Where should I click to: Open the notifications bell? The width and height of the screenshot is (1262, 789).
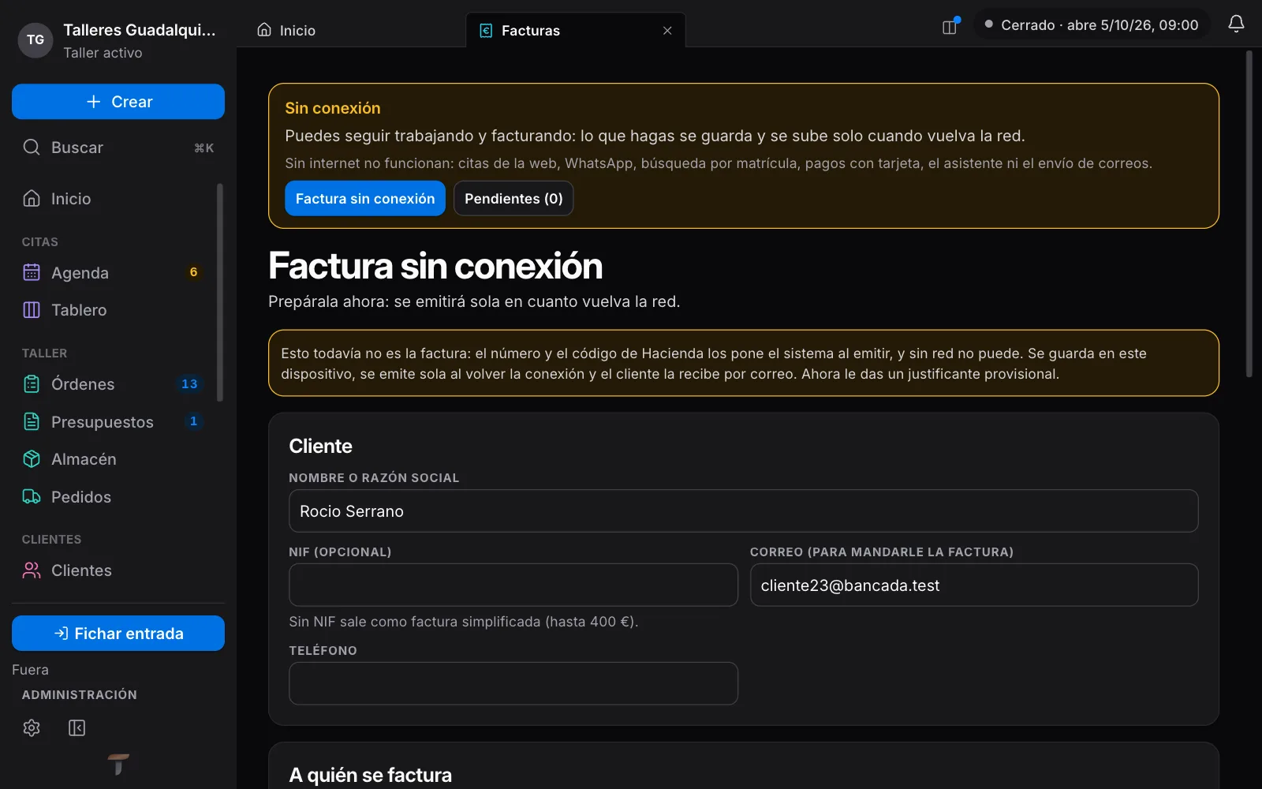[x=1236, y=24]
